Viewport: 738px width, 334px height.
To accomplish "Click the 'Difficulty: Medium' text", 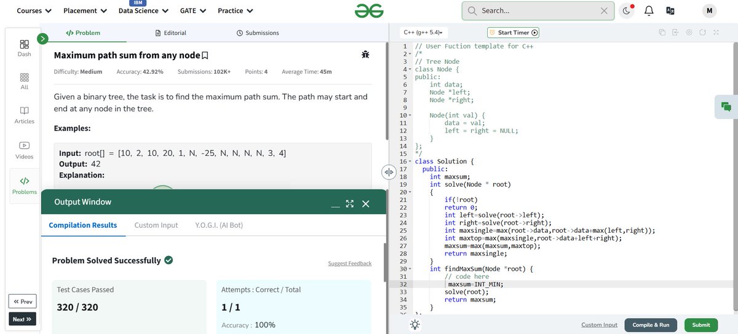I will point(78,72).
